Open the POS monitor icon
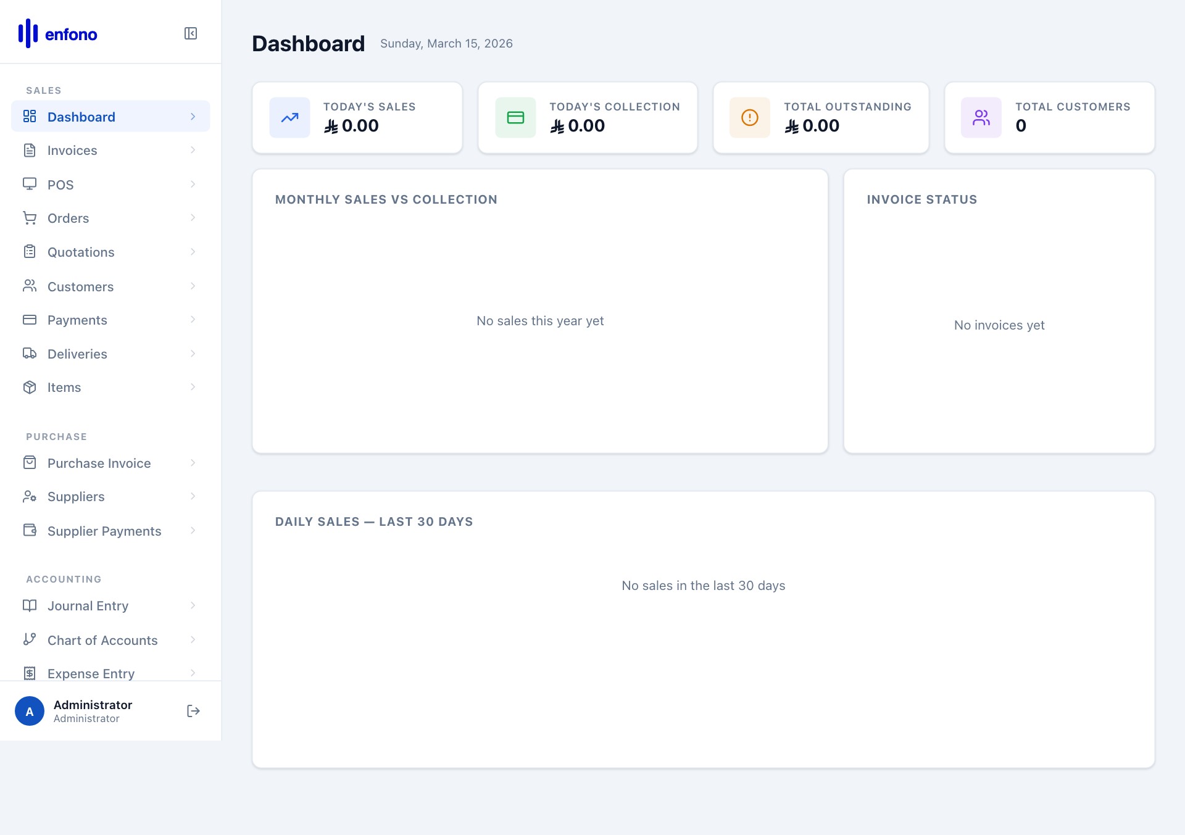 tap(30, 185)
